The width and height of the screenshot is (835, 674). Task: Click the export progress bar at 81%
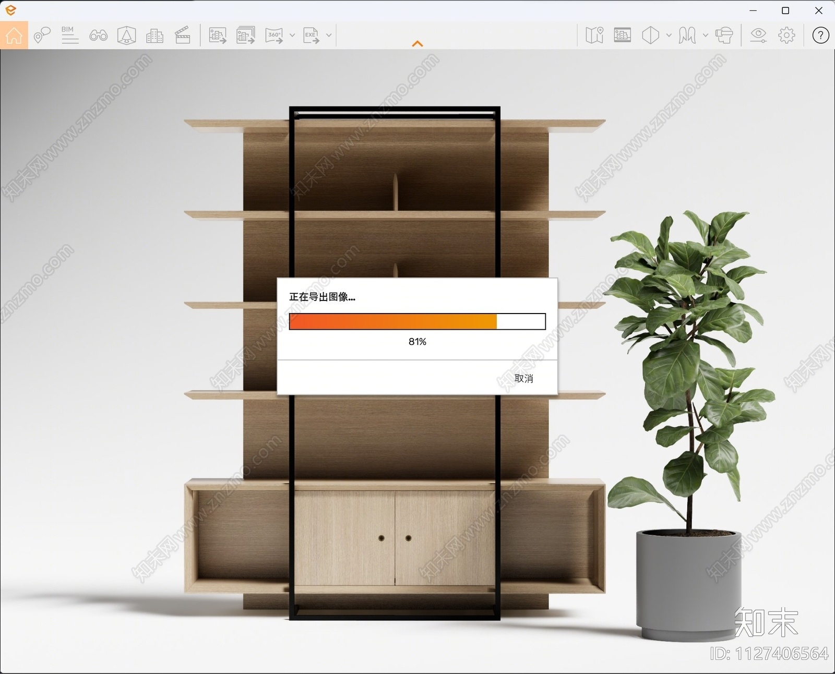pyautogui.click(x=417, y=321)
